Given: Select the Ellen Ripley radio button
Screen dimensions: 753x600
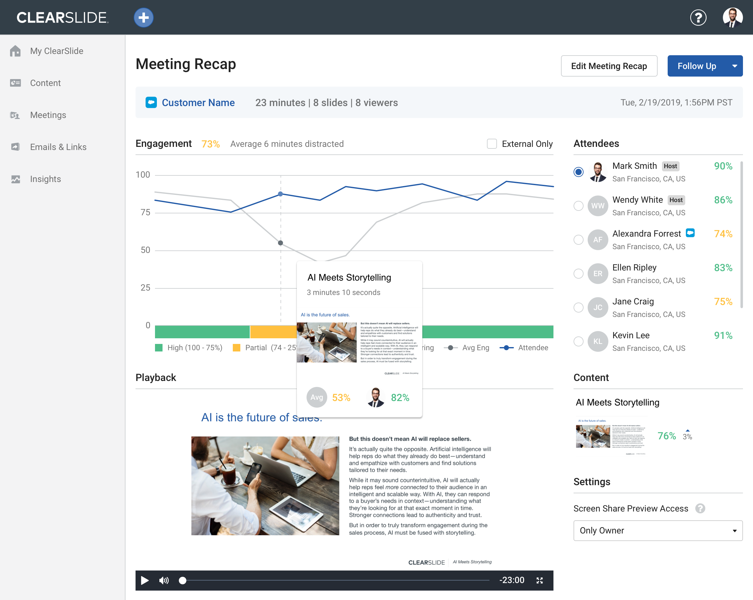Looking at the screenshot, I should tap(578, 273).
